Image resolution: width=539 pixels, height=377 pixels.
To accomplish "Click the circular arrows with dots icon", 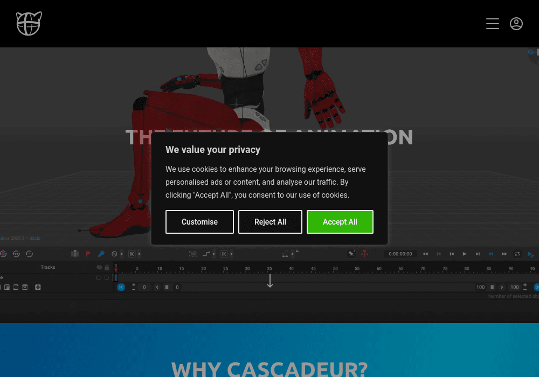I will [16, 254].
